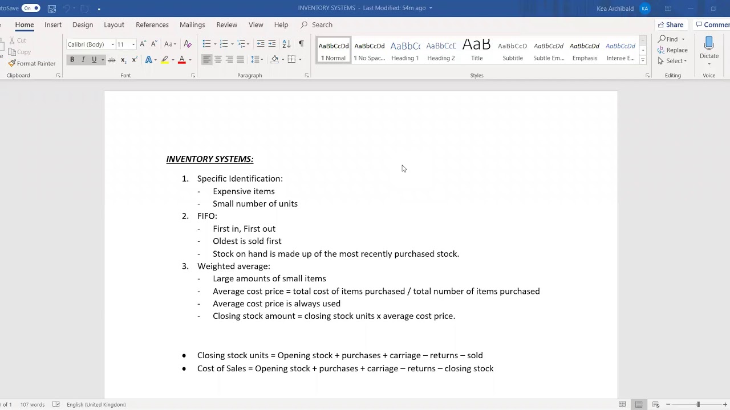Open the Design tab
This screenshot has width=730, height=410.
coord(83,24)
